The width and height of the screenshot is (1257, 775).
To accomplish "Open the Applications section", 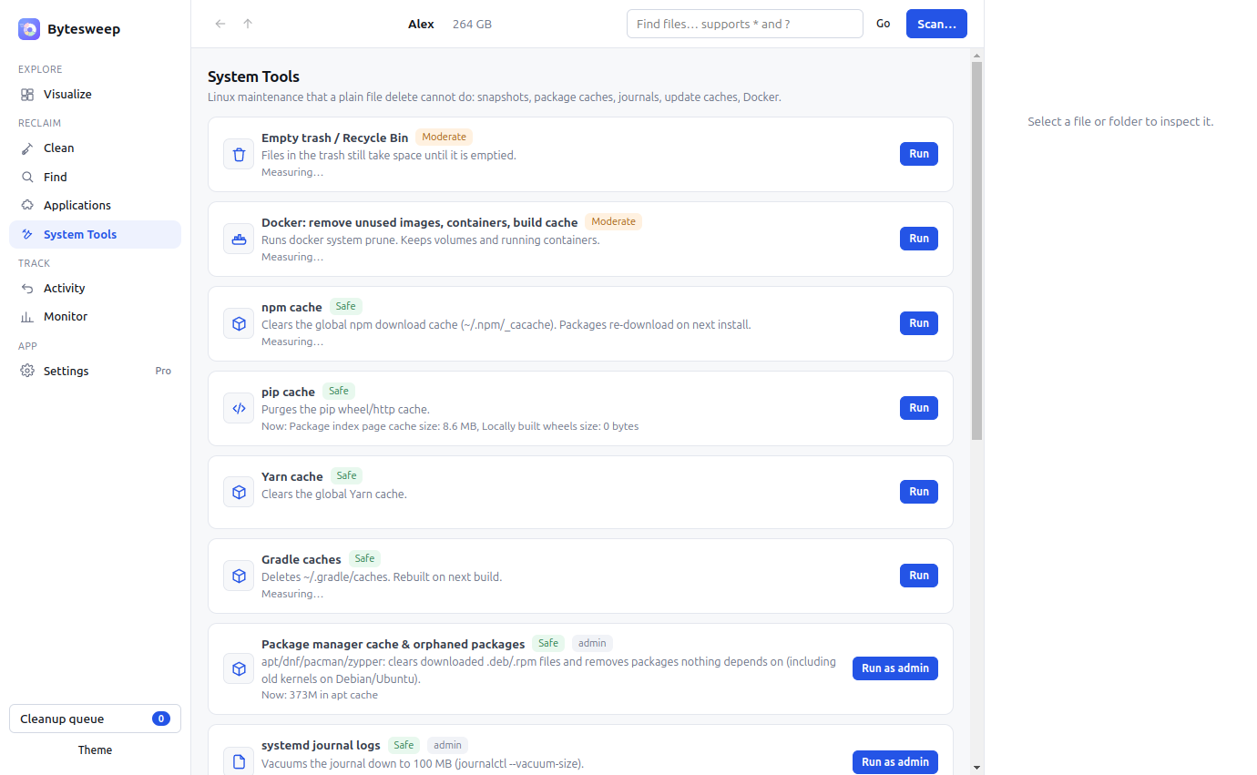I will (x=95, y=206).
